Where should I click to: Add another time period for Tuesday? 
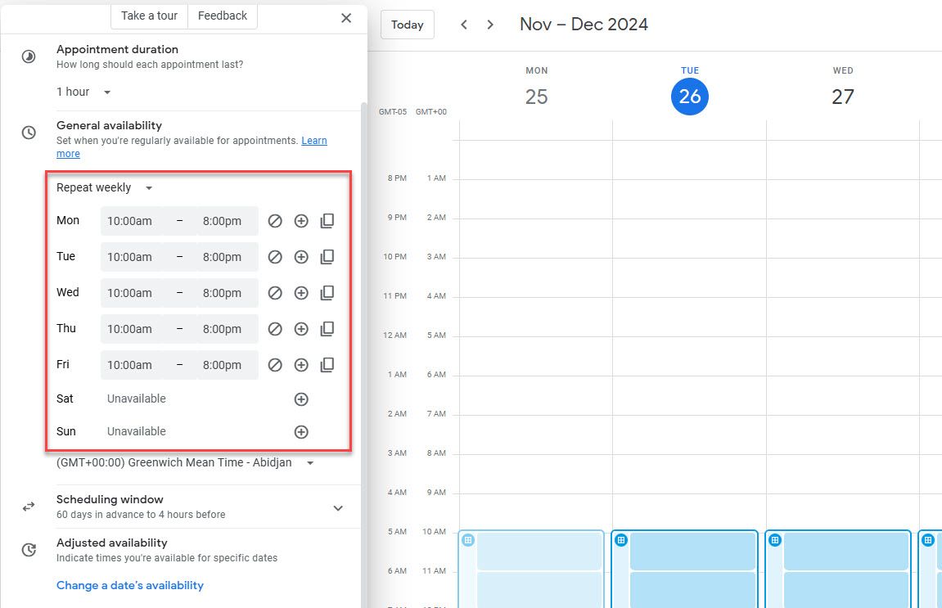coord(301,256)
